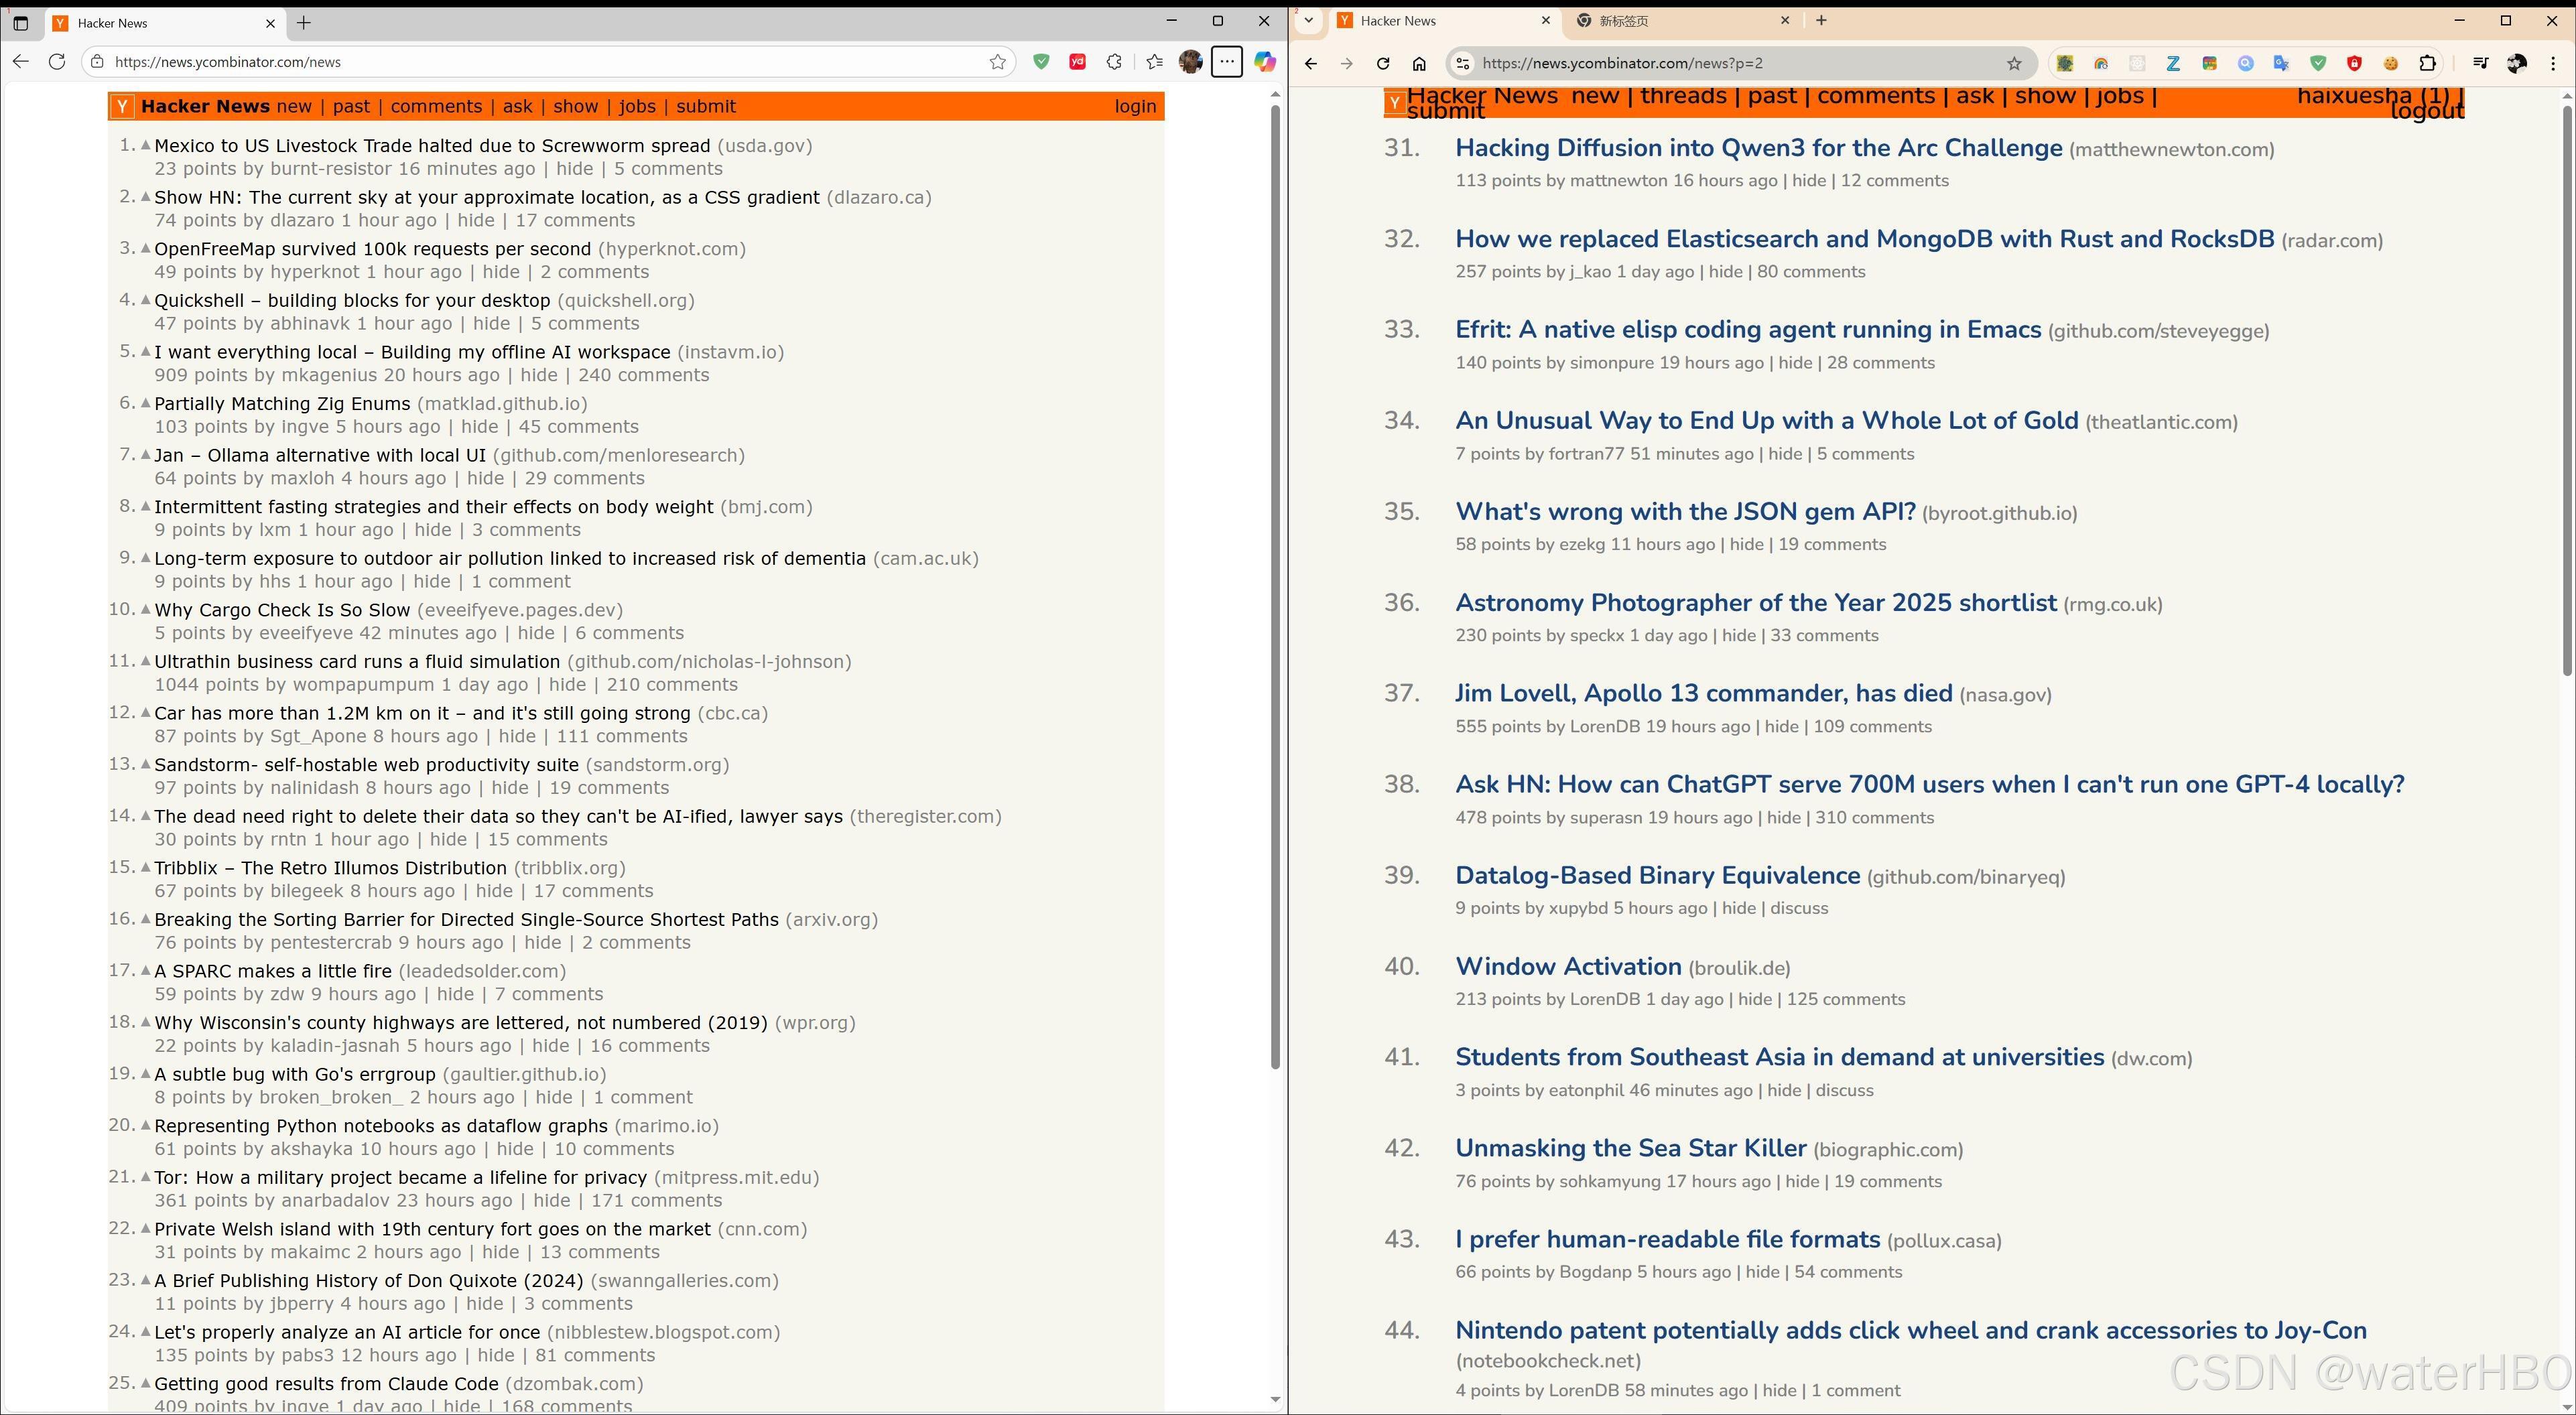Screen dimensions: 2576x1415
Task: Go back in the Chrome window
Action: [x=1310, y=64]
